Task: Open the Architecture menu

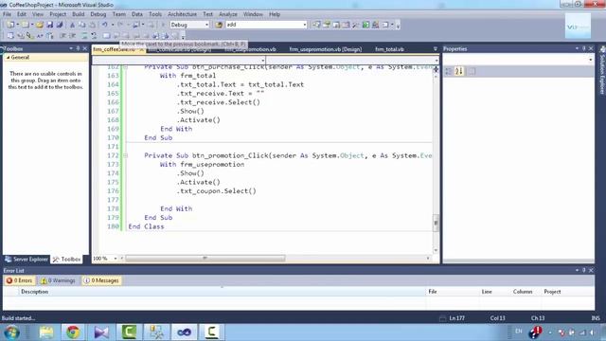Action: (x=182, y=14)
